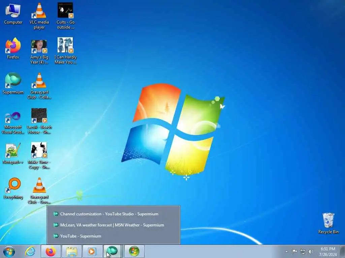345x258 pixels.
Task: Show hidden tray icons arrow
Action: coord(286,252)
